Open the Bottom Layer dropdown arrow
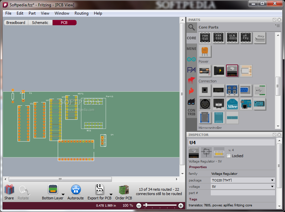This screenshot has height=212, width=285. (63, 195)
